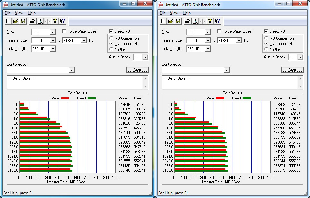Click write value 26302 in right window
This screenshot has width=310, height=198.
click(x=280, y=104)
